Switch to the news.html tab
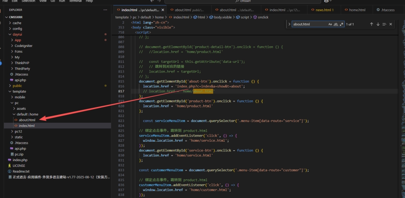The height and width of the screenshot is (198, 405). (x=324, y=10)
